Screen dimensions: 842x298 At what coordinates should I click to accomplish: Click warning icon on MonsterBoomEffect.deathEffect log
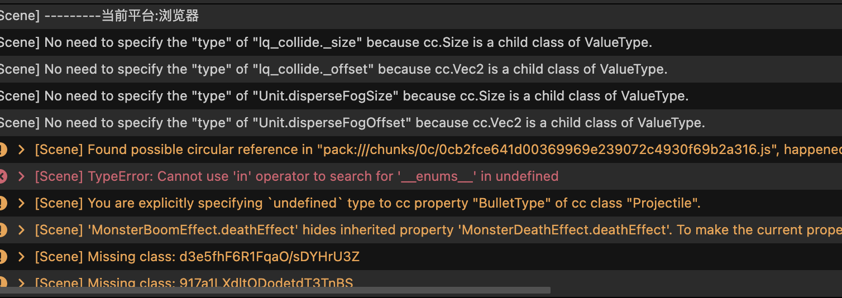[2, 230]
